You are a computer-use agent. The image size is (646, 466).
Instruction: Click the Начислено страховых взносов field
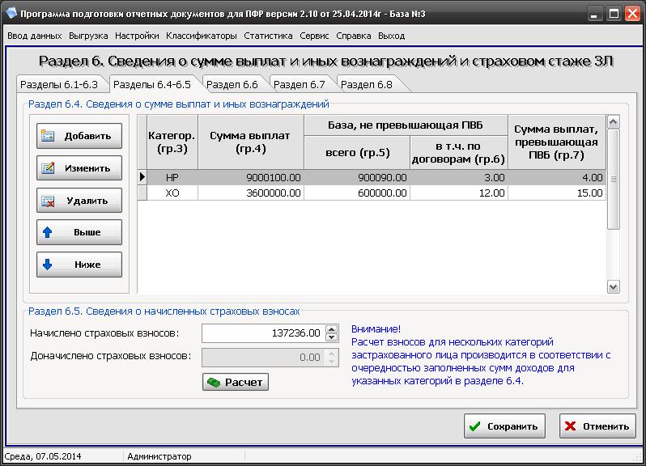coord(263,333)
